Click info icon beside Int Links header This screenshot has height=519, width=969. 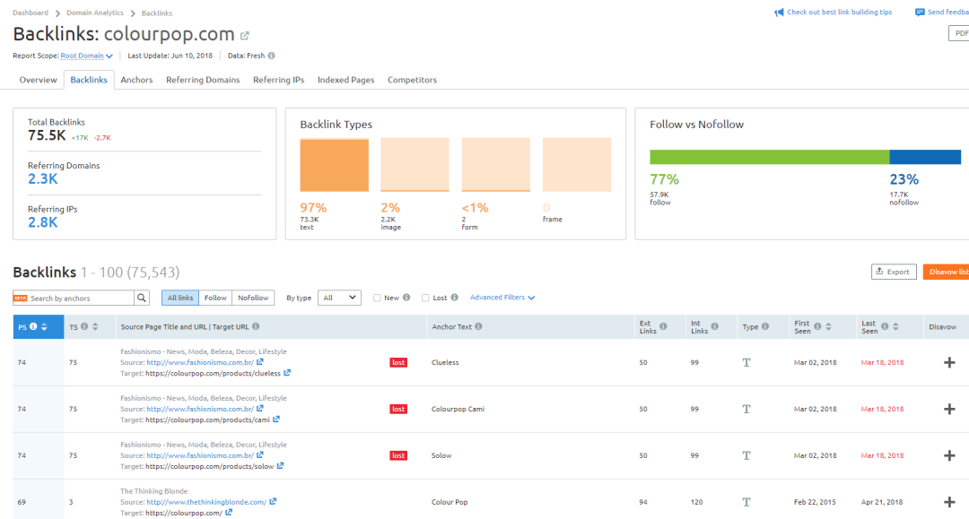[714, 326]
